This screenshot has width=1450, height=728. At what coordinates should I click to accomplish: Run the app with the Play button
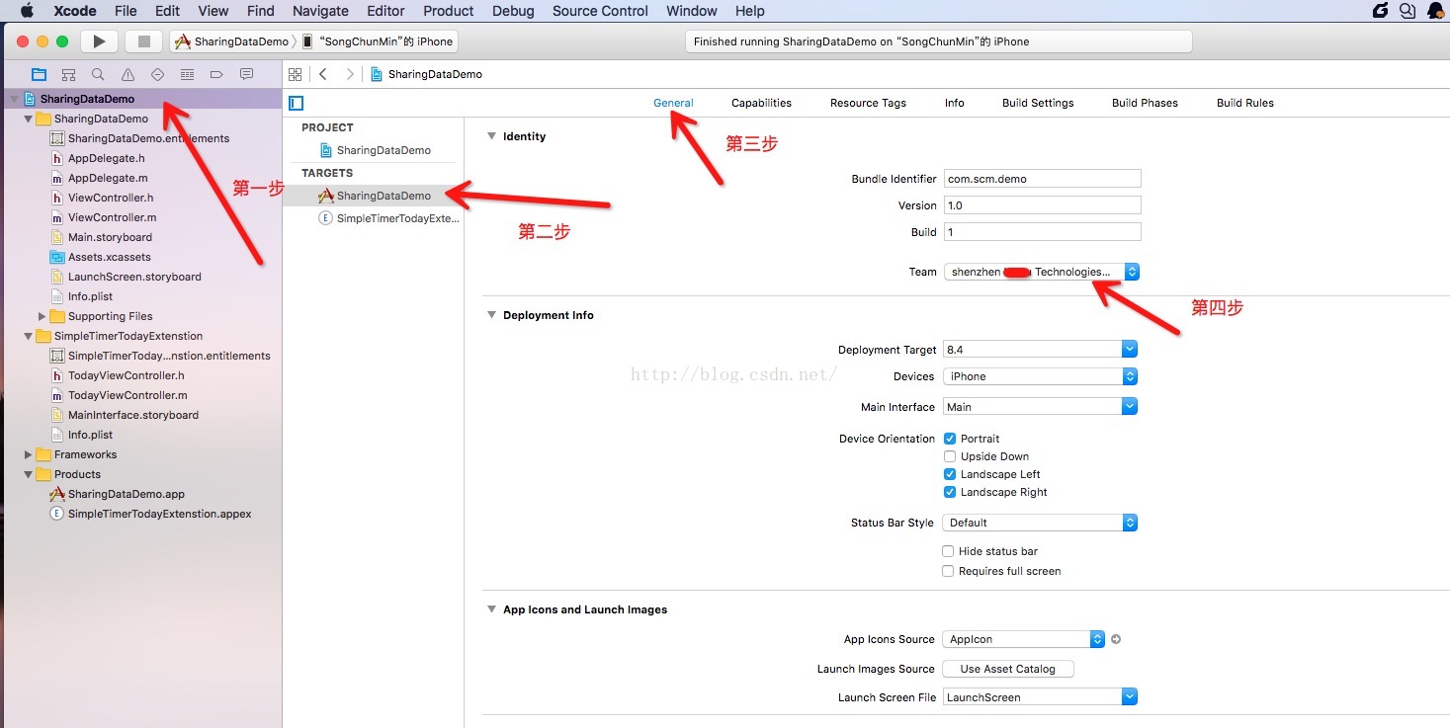coord(99,41)
